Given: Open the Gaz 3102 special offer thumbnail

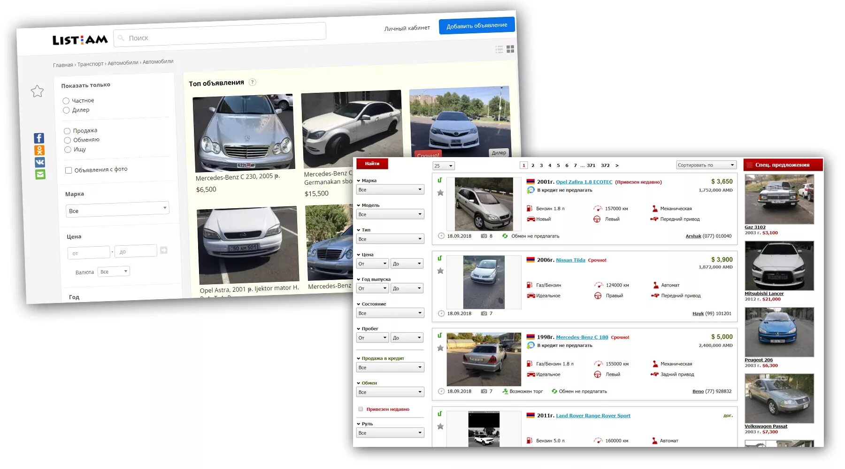Looking at the screenshot, I should [779, 199].
